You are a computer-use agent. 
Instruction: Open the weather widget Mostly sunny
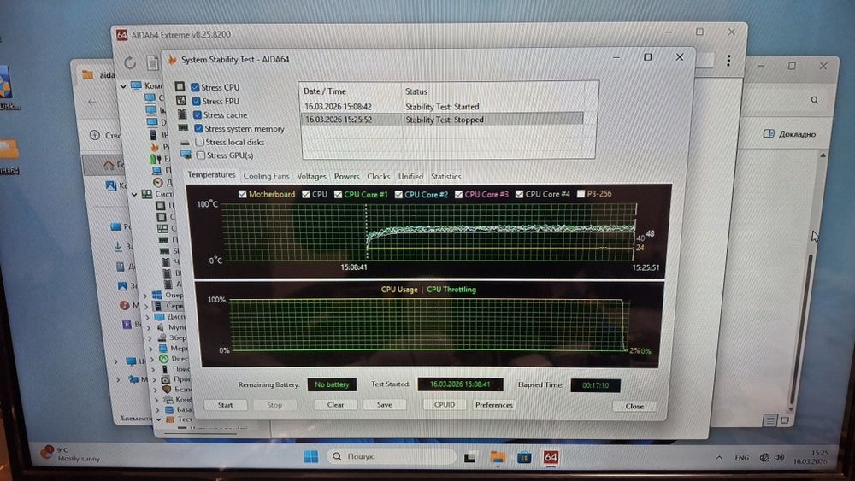click(71, 455)
